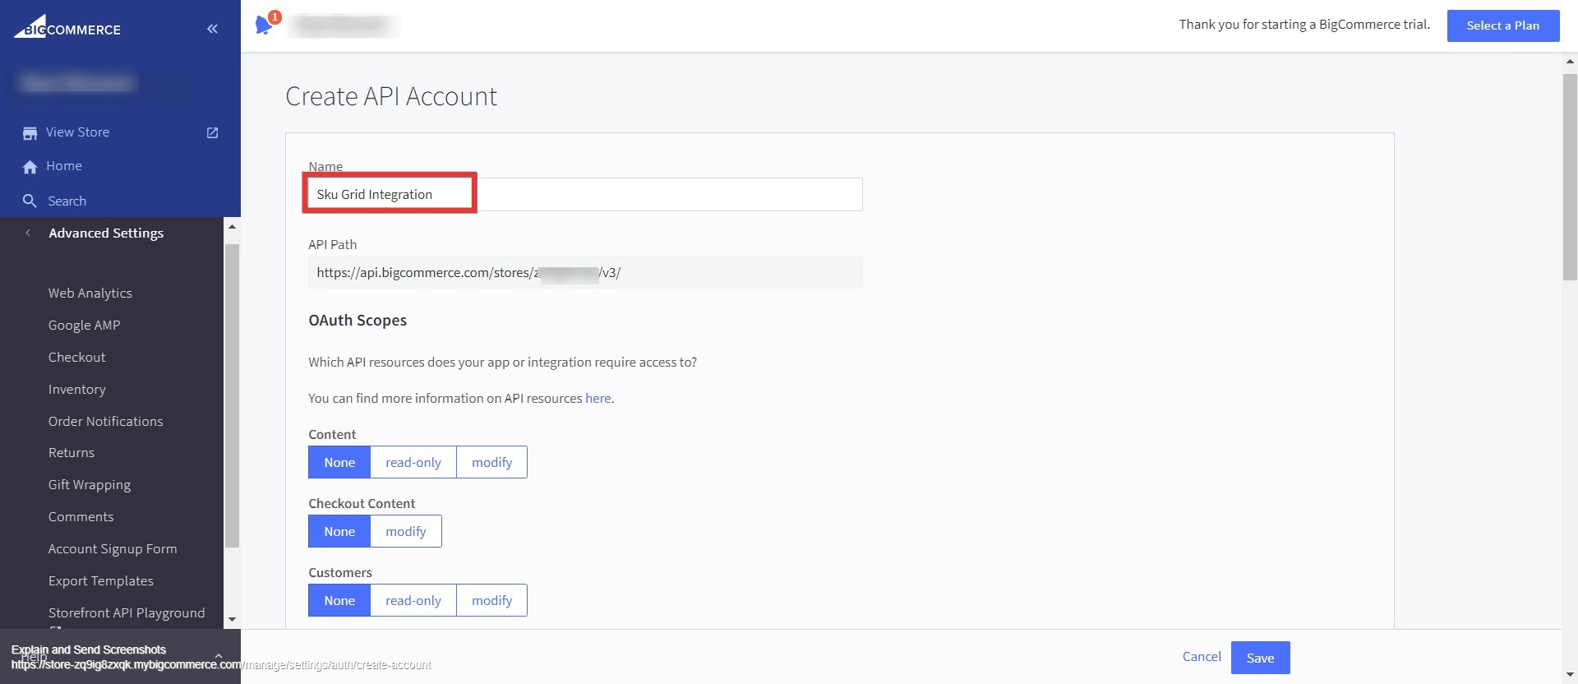Screen dimensions: 1578x684
Task: Open Search in the sidebar
Action: point(67,201)
